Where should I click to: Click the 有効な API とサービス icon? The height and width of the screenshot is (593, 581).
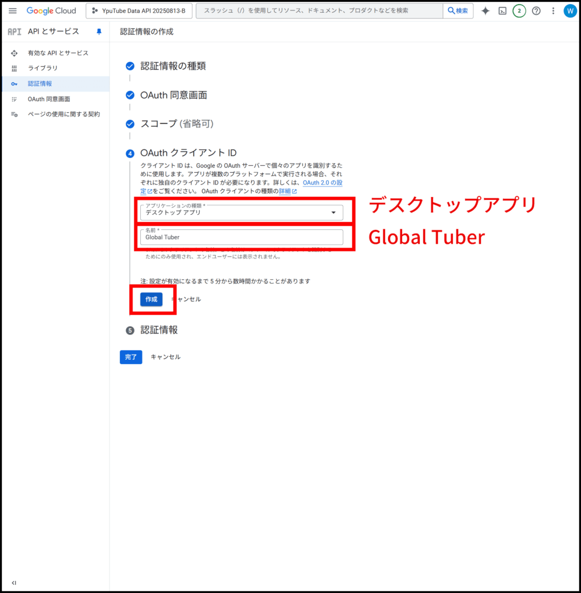click(14, 53)
